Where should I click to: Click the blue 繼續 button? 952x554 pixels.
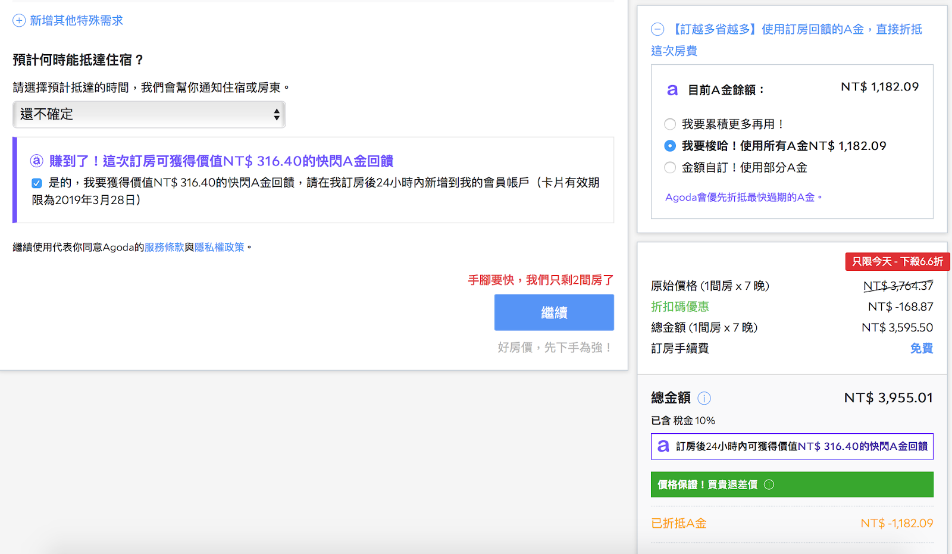554,312
